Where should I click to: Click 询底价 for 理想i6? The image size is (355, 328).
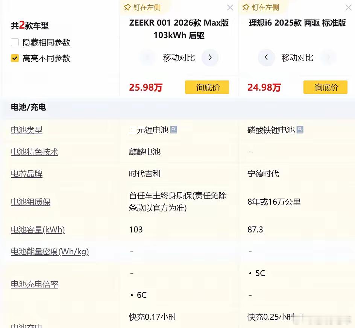point(325,87)
